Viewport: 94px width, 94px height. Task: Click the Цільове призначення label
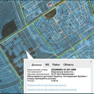pos(38,74)
